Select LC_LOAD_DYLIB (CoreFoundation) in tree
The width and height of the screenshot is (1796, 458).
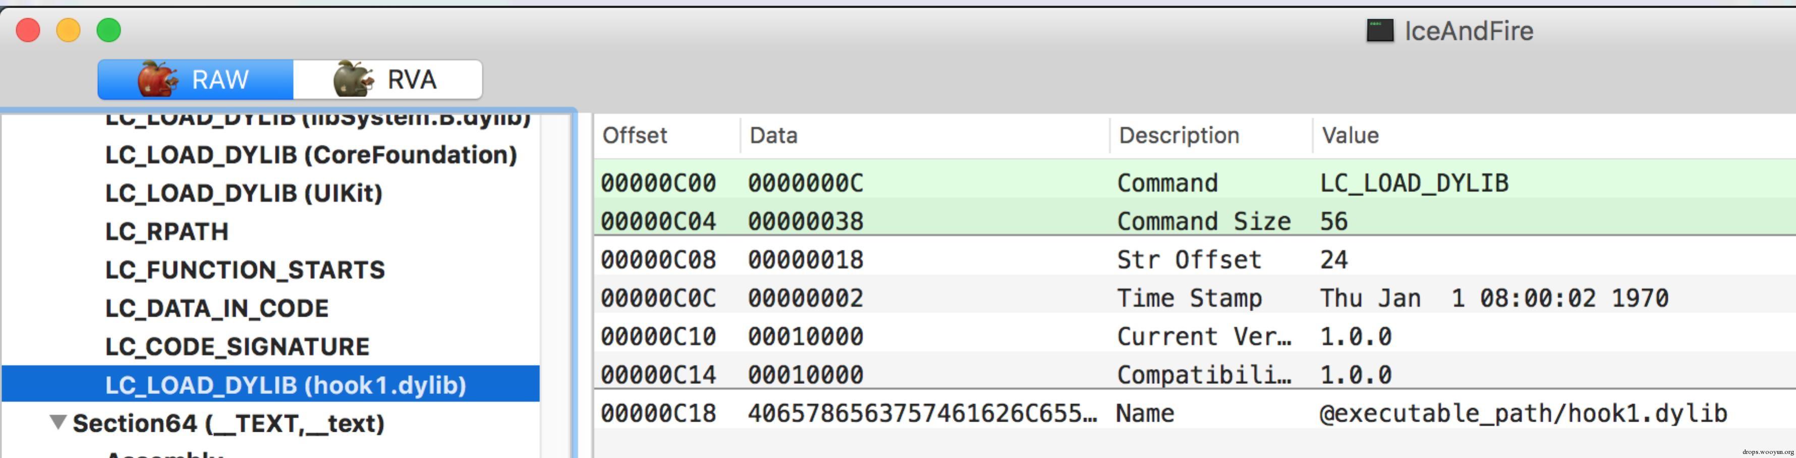click(x=311, y=155)
